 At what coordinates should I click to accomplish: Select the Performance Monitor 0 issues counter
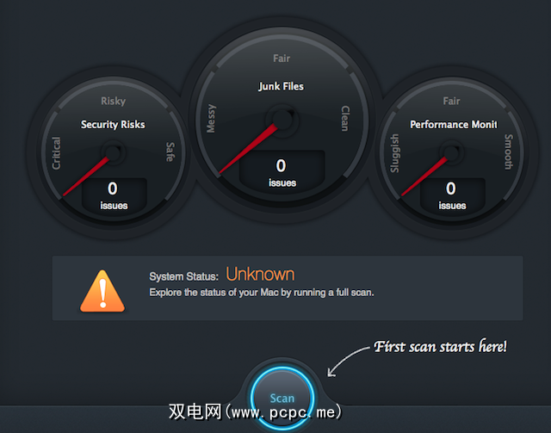pyautogui.click(x=452, y=195)
